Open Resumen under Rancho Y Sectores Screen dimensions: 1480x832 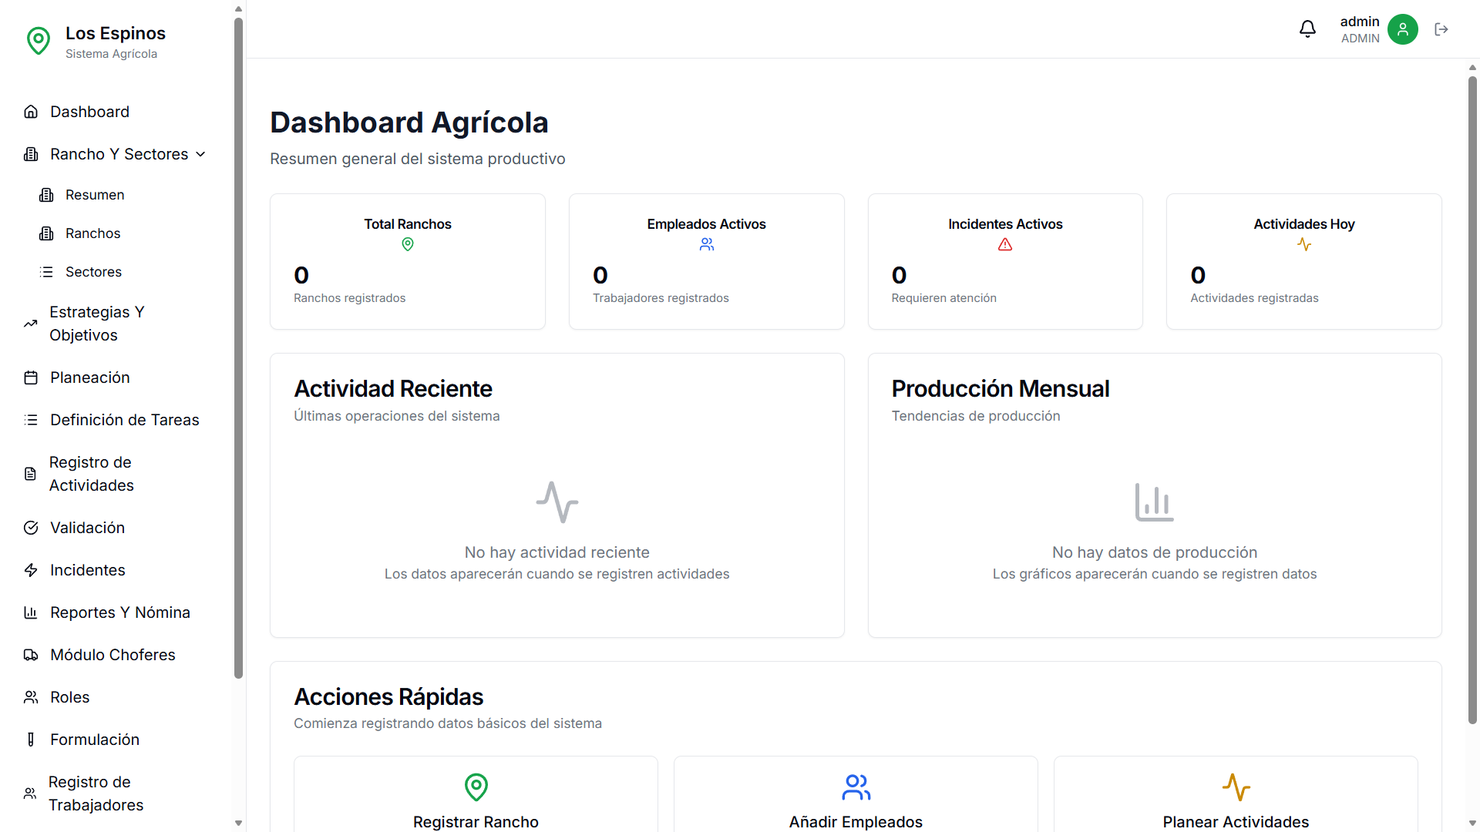[x=94, y=195]
